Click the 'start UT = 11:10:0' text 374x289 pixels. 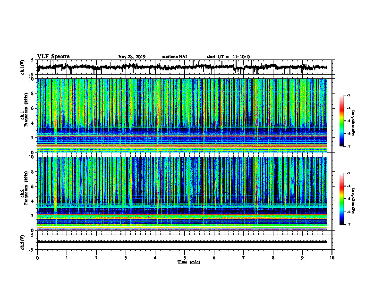pyautogui.click(x=228, y=57)
